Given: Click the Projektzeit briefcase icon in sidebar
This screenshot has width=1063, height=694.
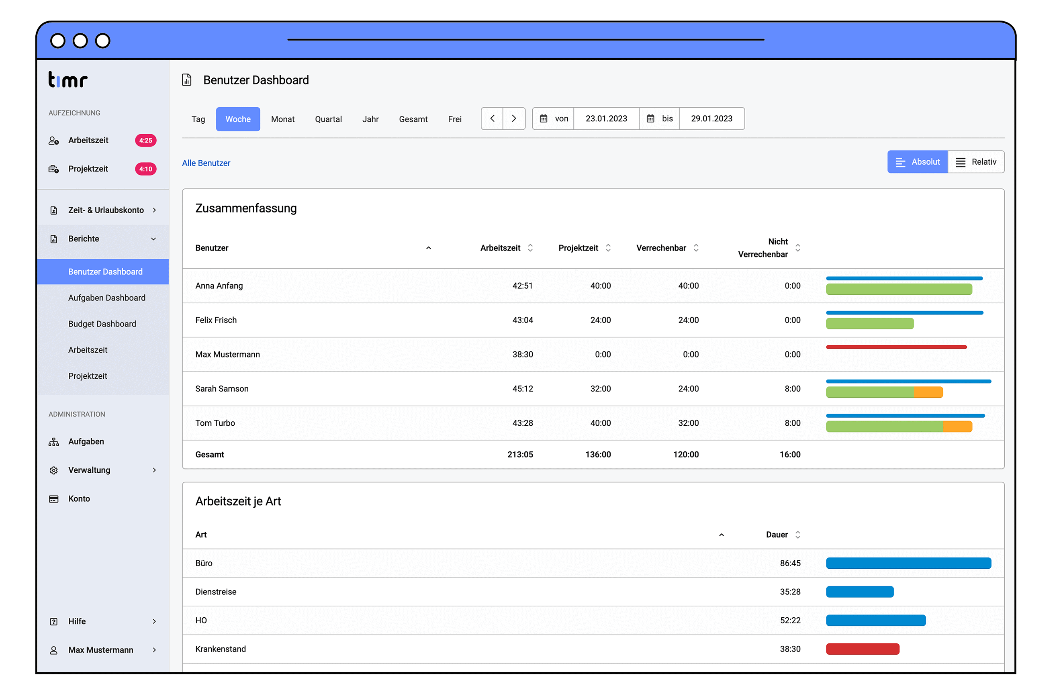Looking at the screenshot, I should pos(53,169).
